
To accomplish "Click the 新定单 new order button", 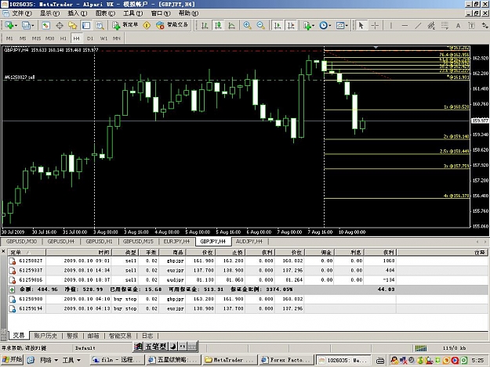I will [125, 25].
